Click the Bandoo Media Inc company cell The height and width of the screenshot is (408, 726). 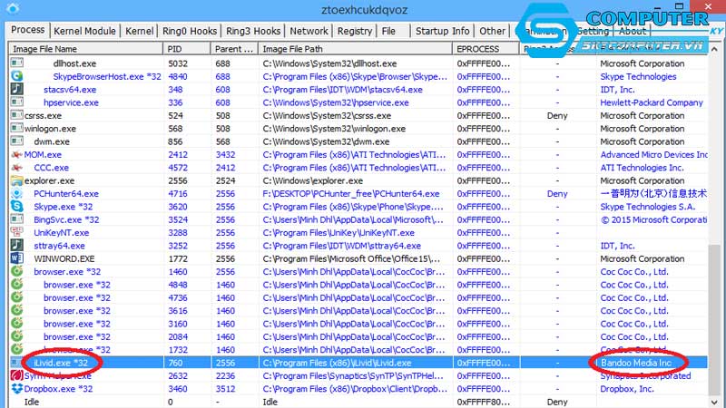(x=636, y=364)
